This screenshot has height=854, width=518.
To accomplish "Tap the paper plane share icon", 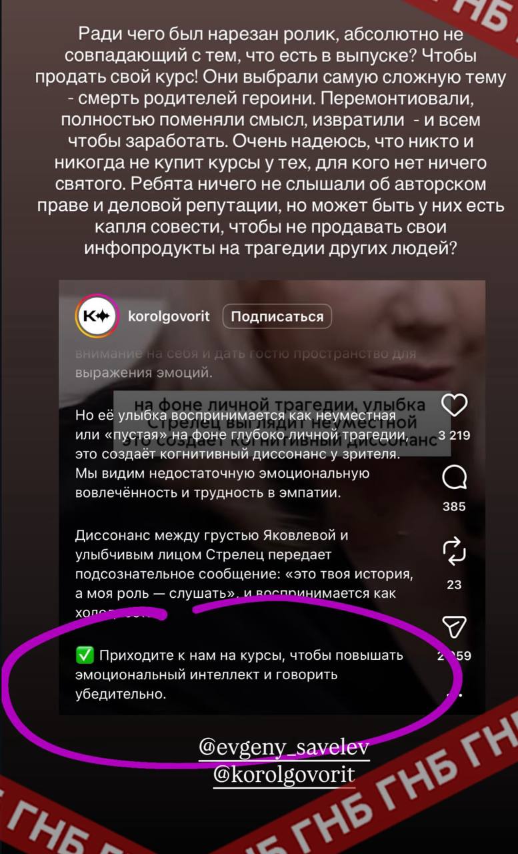I will tap(454, 626).
